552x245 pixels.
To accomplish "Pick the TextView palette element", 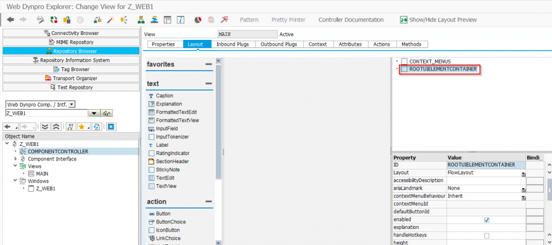I will pyautogui.click(x=166, y=186).
